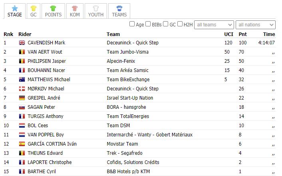Image resolution: width=282 pixels, height=176 pixels.
Task: Open CAVENDISH Mark rider link
Action: point(46,43)
